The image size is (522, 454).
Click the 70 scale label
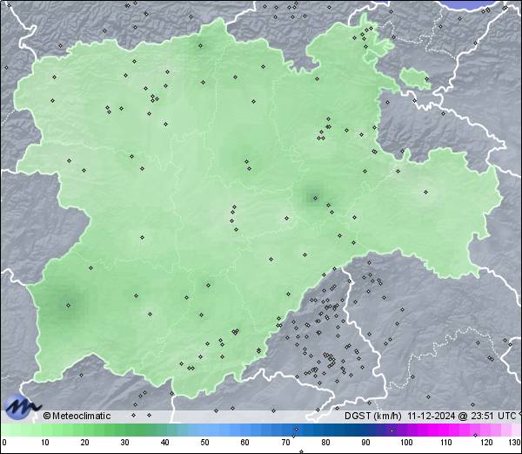[285, 443]
